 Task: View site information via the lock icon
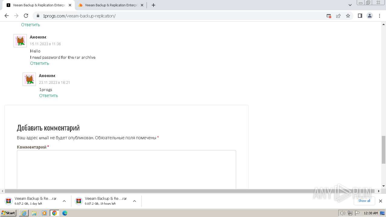(38, 16)
